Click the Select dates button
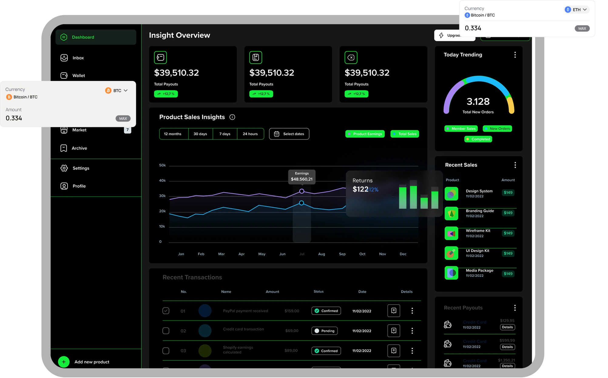 [289, 134]
